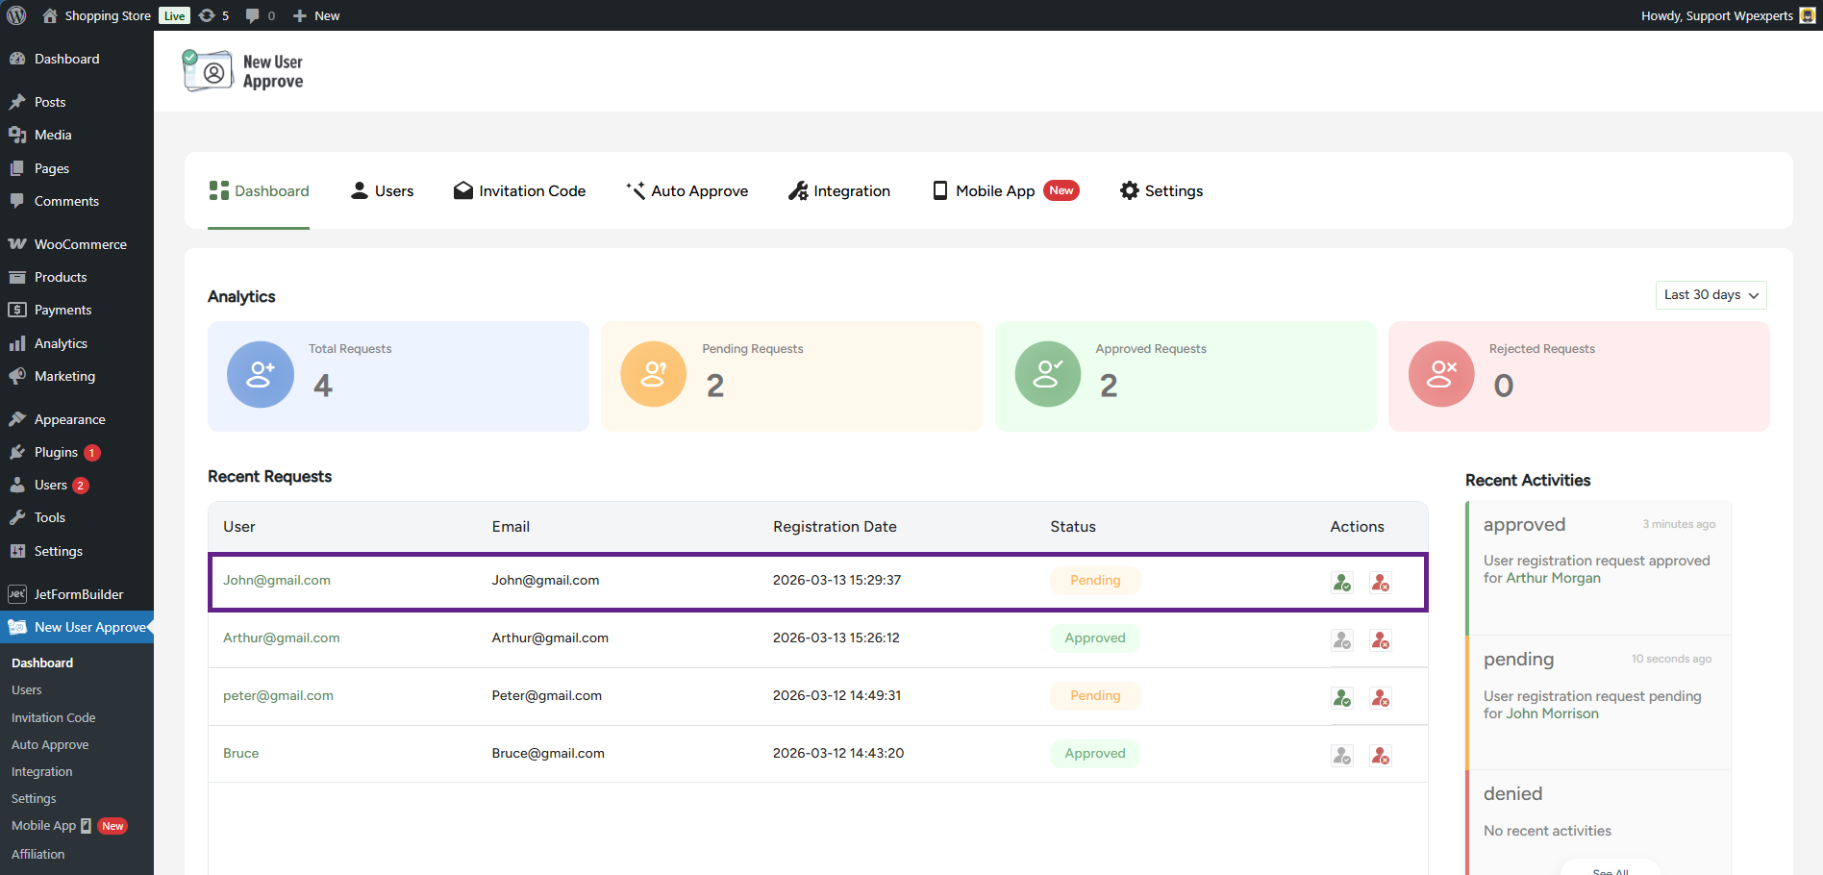Click the WordPress logo in admin bar
The height and width of the screenshot is (875, 1823).
16,15
